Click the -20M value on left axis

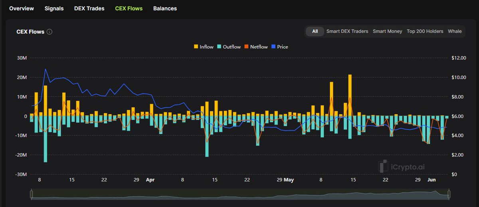[x=21, y=155]
